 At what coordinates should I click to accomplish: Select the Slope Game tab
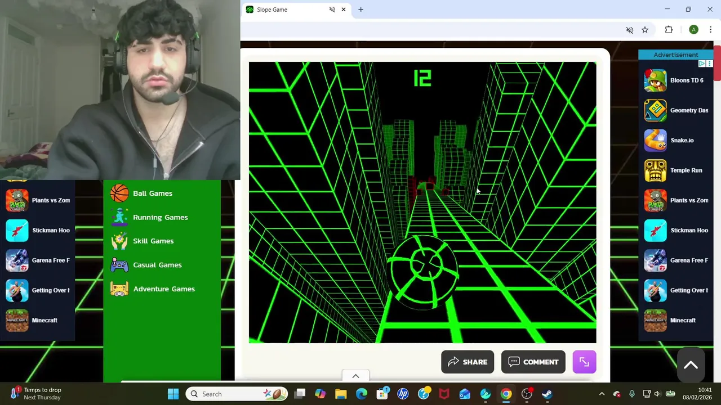pos(296,10)
